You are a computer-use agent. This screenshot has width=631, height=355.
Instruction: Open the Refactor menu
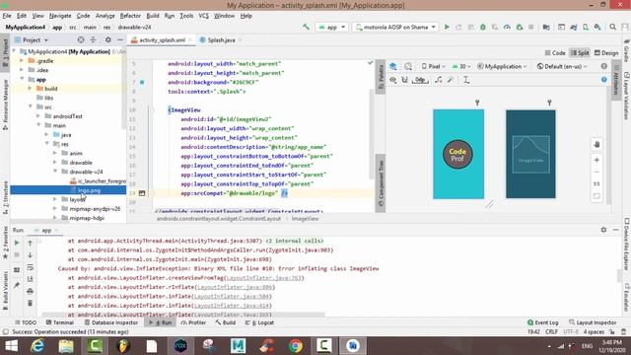click(130, 16)
